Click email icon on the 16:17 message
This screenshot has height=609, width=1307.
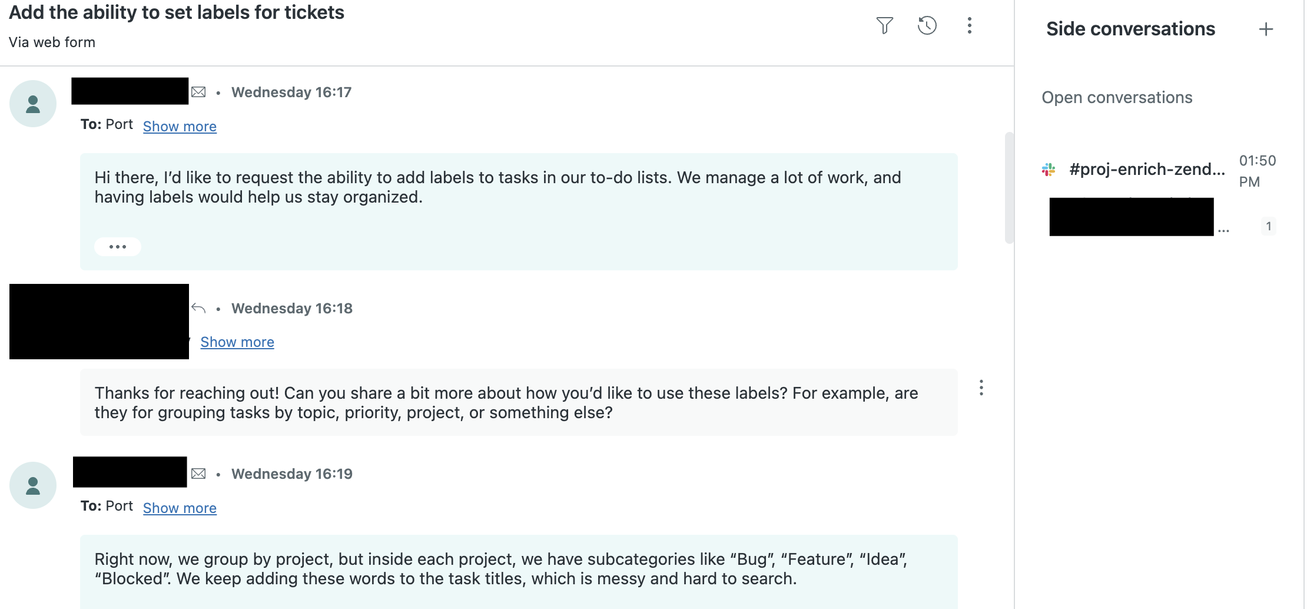coord(199,92)
